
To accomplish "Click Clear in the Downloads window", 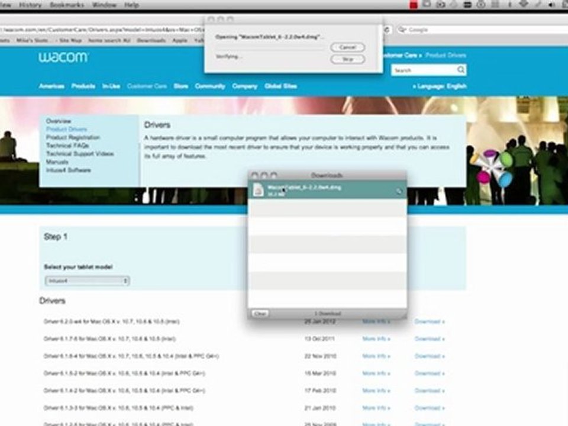I will pyautogui.click(x=260, y=314).
